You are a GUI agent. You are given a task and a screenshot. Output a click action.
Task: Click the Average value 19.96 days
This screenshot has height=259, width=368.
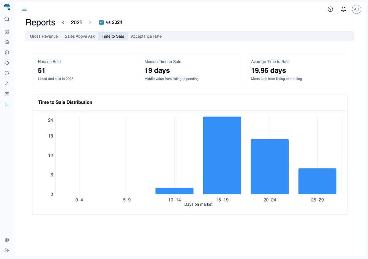point(269,71)
